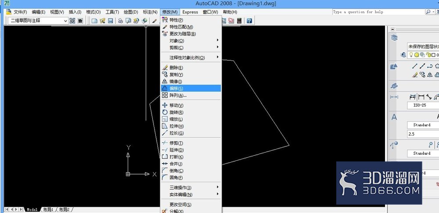Open the 视图(V) View menu

click(x=57, y=12)
